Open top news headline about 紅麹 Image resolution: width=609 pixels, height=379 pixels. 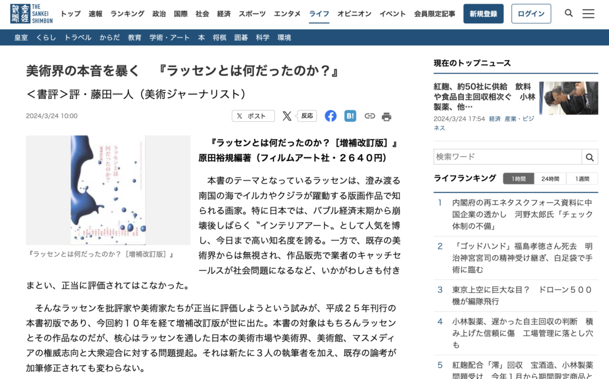coord(485,97)
